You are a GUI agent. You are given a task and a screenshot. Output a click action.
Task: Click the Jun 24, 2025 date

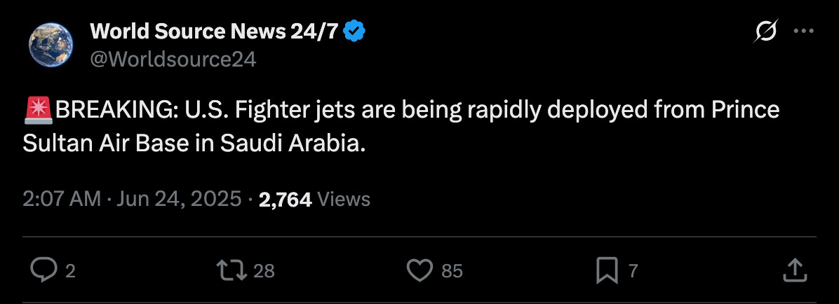pos(179,200)
